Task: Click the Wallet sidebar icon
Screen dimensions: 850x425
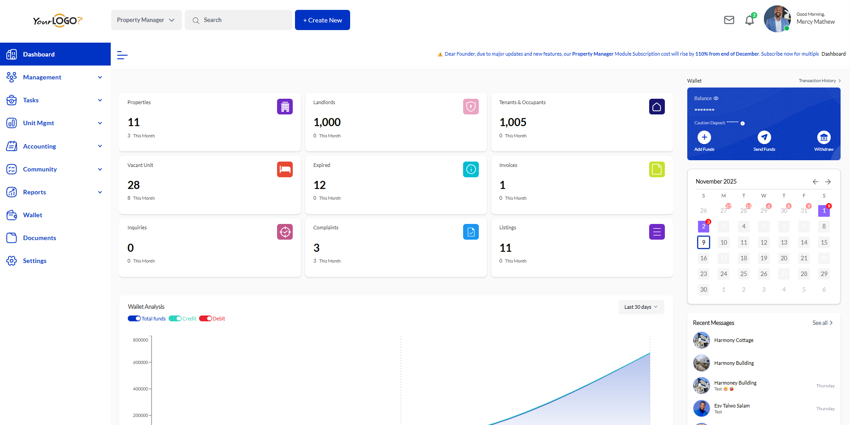Action: tap(12, 215)
